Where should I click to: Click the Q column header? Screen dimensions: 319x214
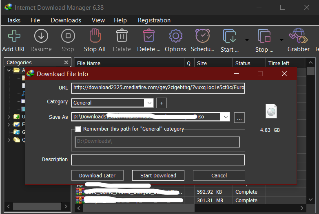click(189, 63)
